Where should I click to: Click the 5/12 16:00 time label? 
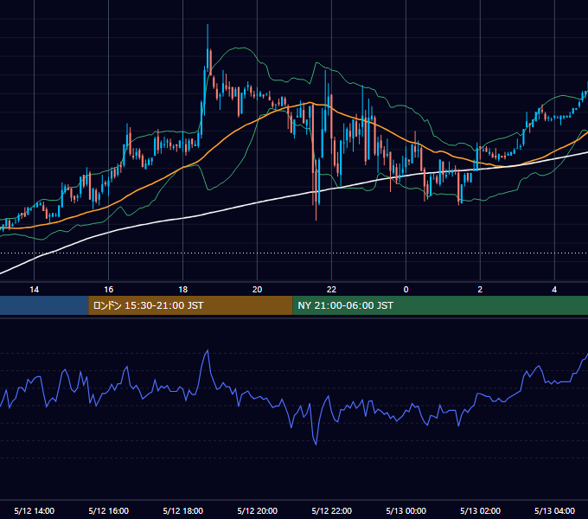pos(108,510)
